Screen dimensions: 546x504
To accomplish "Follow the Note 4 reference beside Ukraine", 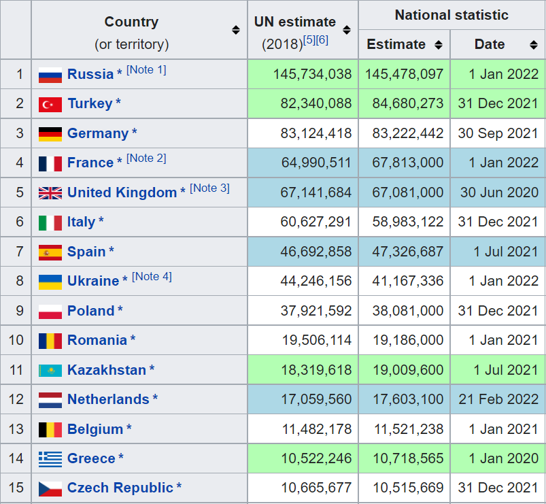I will click(x=152, y=276).
